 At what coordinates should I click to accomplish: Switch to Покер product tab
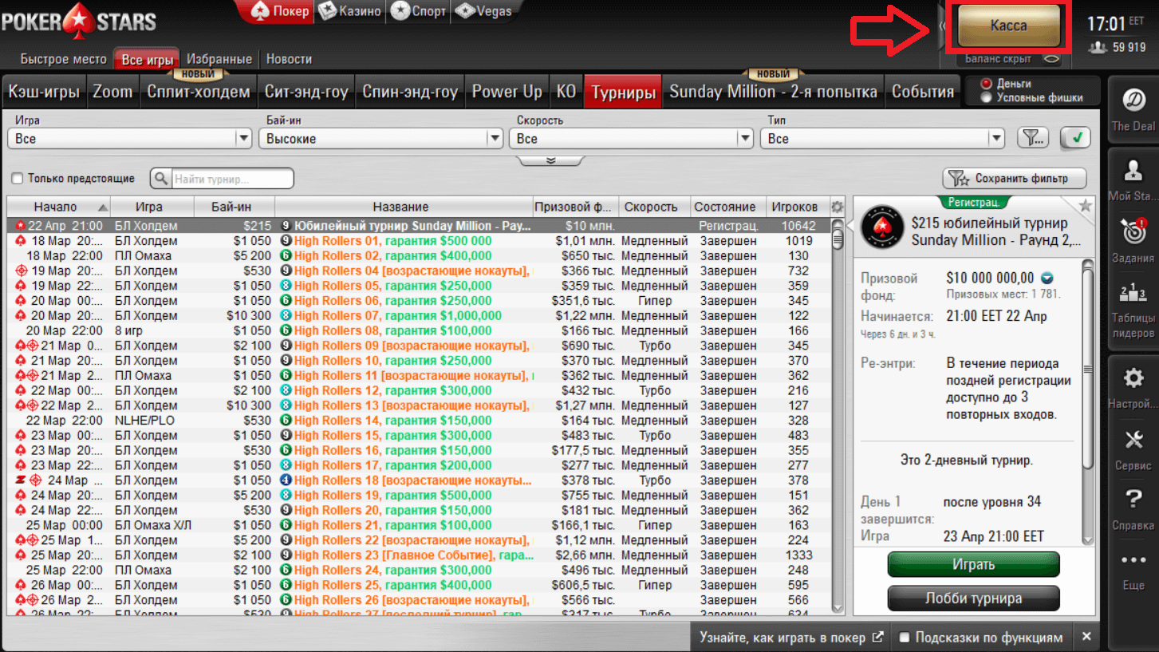pyautogui.click(x=280, y=11)
